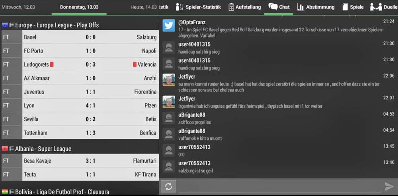Open the AZ Alkmaar vs Anzhi match
Image resolution: width=398 pixels, height=196 pixels.
80,78
